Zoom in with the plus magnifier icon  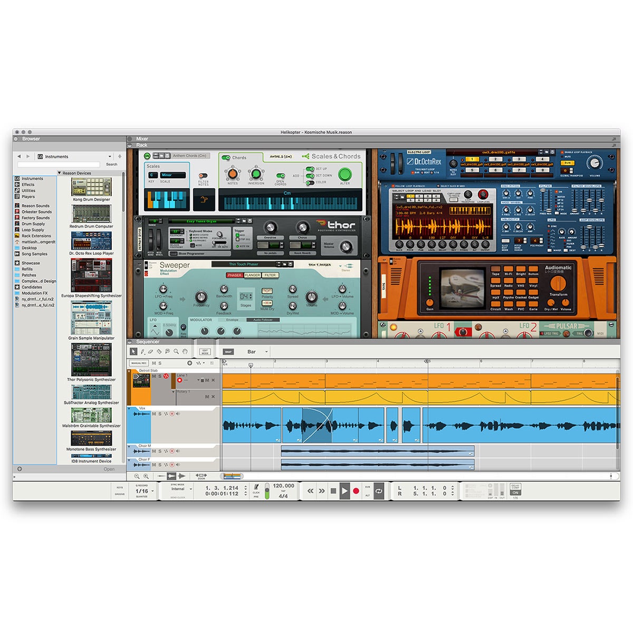tap(146, 476)
